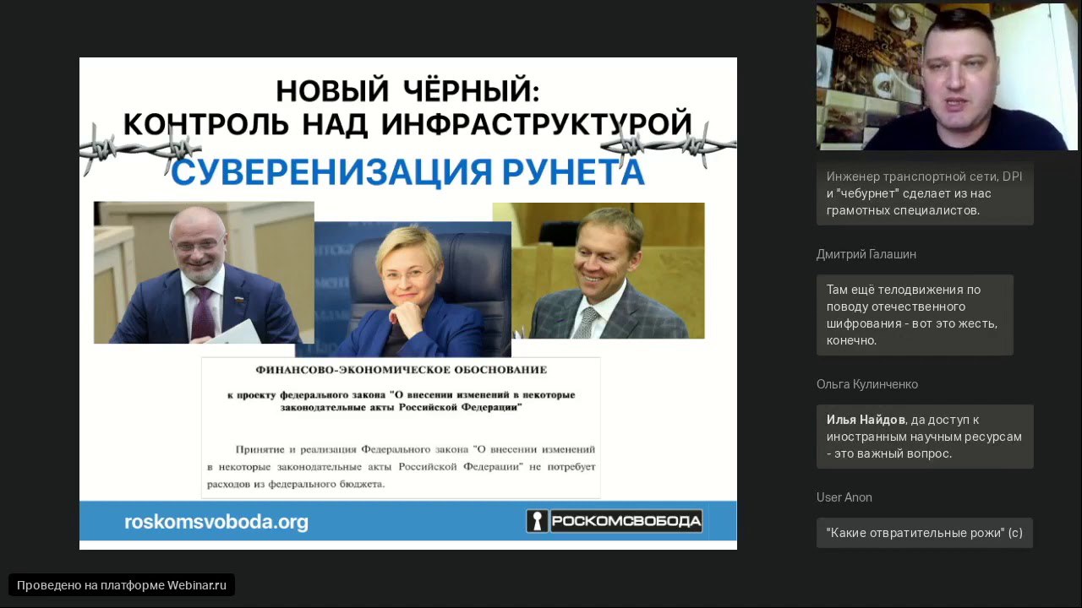1082x608 pixels.
Task: Click the speaker's webcam video thumbnail
Action: [x=947, y=77]
